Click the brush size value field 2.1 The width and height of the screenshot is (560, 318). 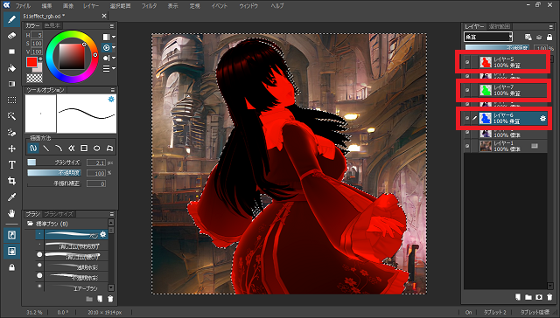[x=95, y=162]
